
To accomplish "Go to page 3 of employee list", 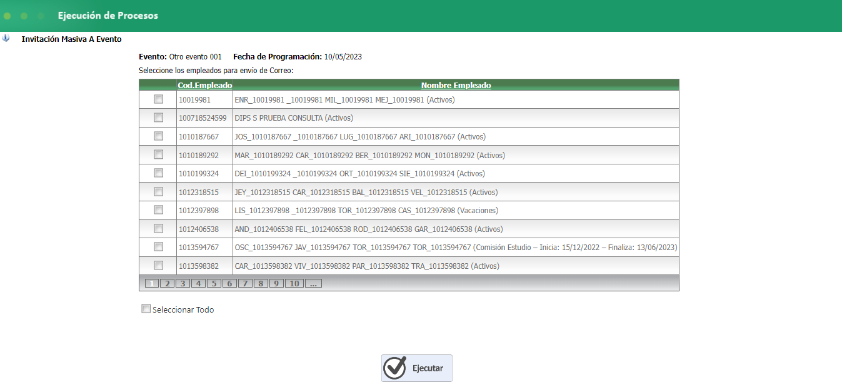I will pyautogui.click(x=183, y=283).
